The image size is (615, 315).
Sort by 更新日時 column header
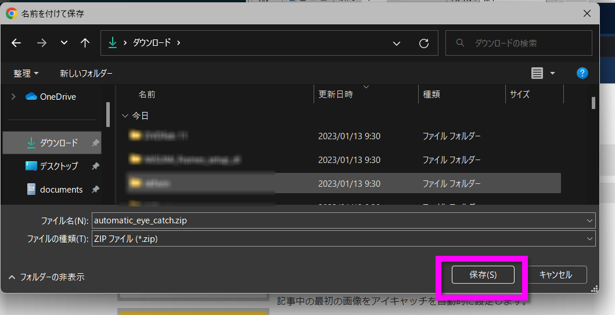tap(336, 94)
